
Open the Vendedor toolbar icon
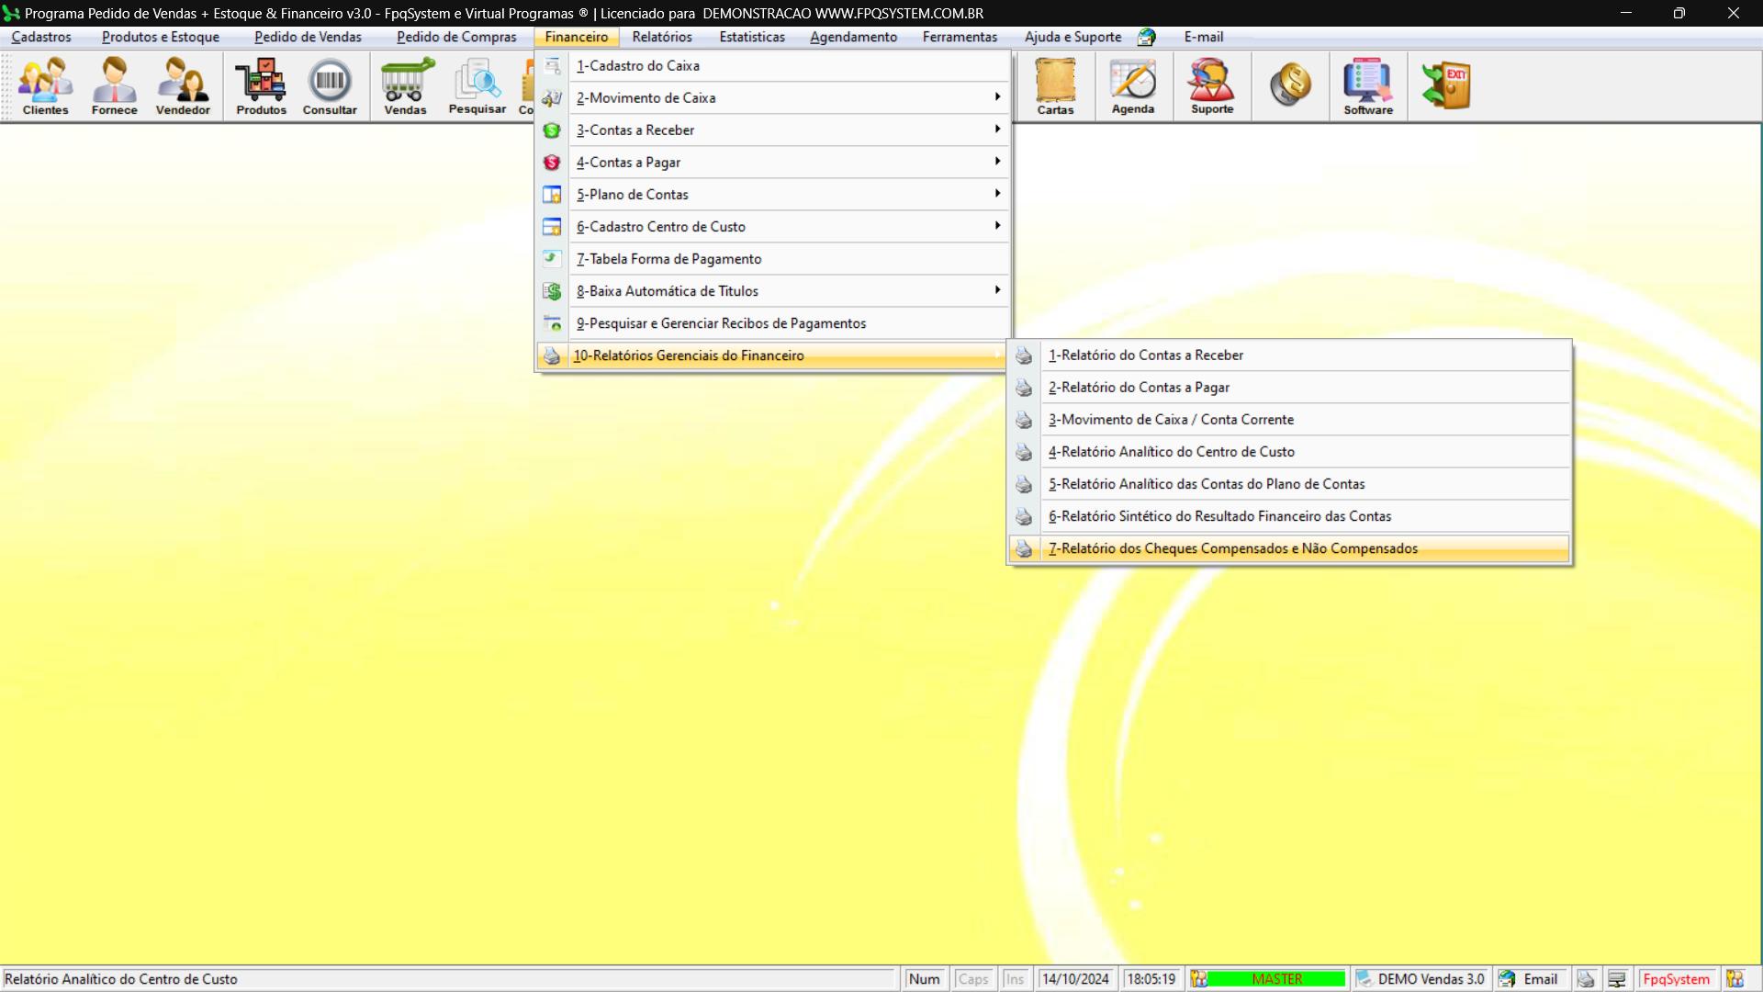[183, 86]
